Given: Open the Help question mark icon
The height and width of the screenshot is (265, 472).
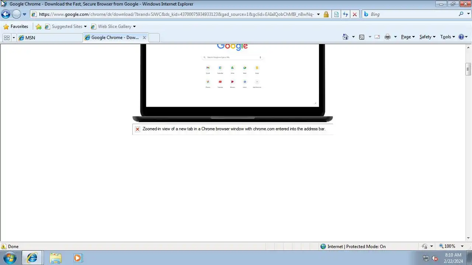Looking at the screenshot, I should (461, 37).
